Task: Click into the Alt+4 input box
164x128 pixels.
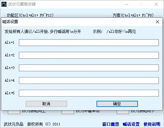Action: (x=89, y=80)
